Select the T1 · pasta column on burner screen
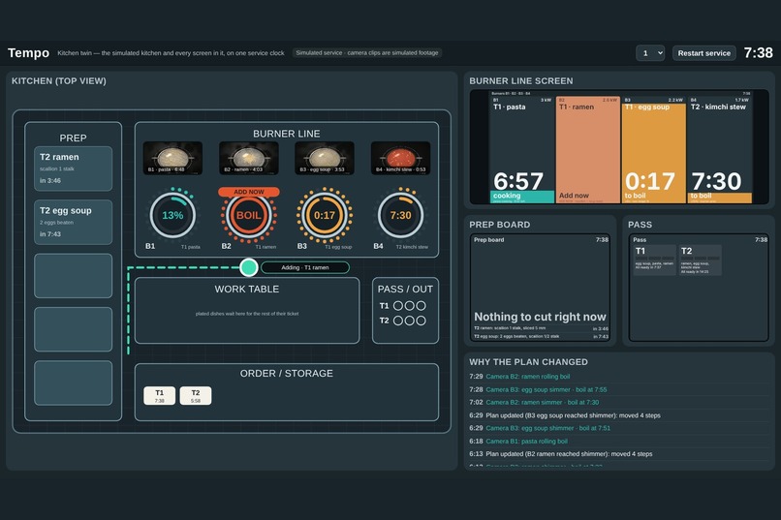Viewport: 781px width, 520px height. point(522,150)
